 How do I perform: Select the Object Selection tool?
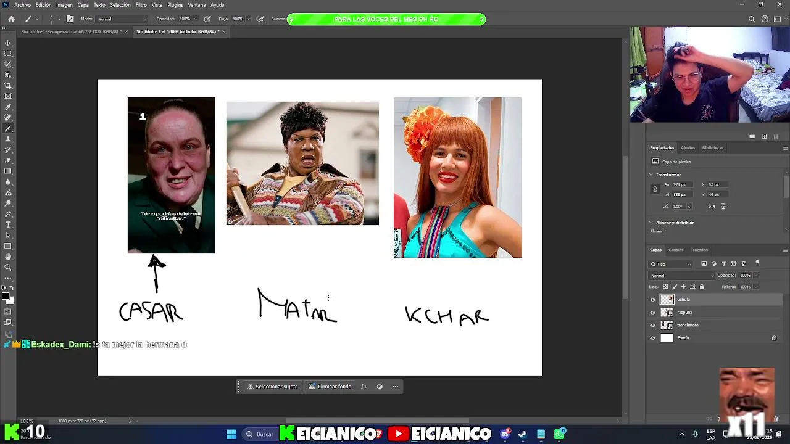tap(8, 75)
